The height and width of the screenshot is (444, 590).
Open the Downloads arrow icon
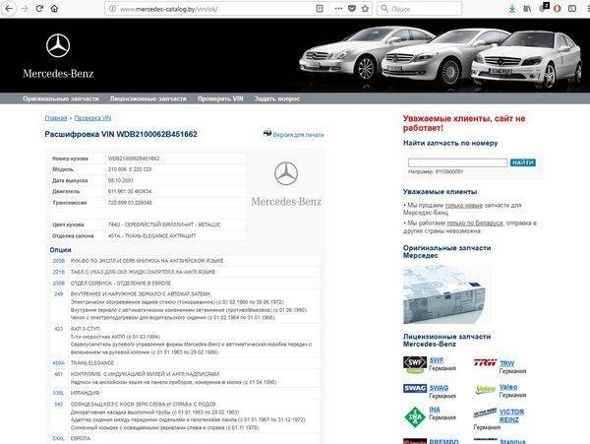[511, 9]
